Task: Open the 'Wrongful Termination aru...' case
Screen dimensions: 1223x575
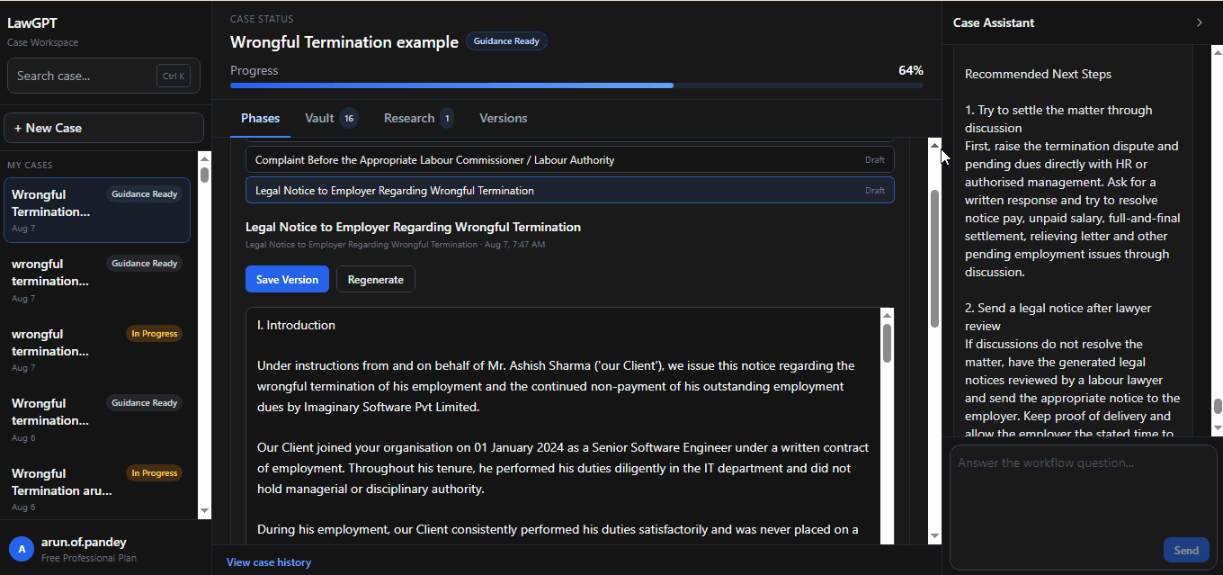Action: (97, 489)
